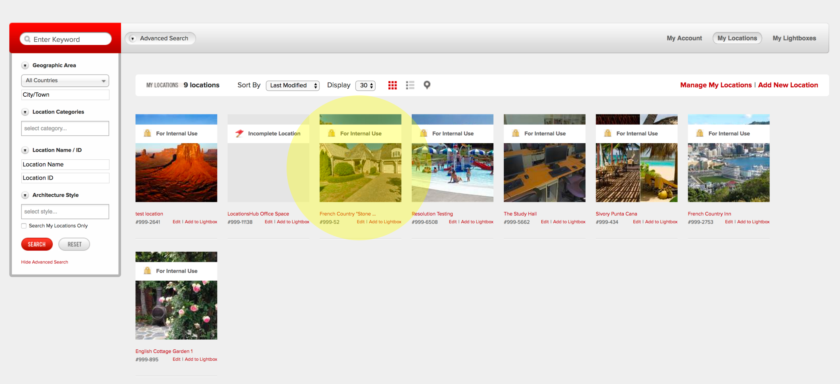Open The Study Hall title link

coord(520,214)
